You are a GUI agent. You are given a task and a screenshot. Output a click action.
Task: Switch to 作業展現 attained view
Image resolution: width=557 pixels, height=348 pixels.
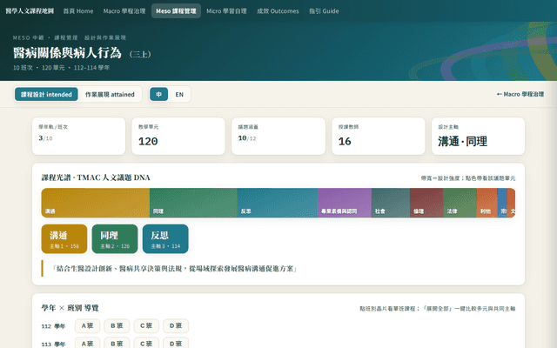pyautogui.click(x=110, y=95)
